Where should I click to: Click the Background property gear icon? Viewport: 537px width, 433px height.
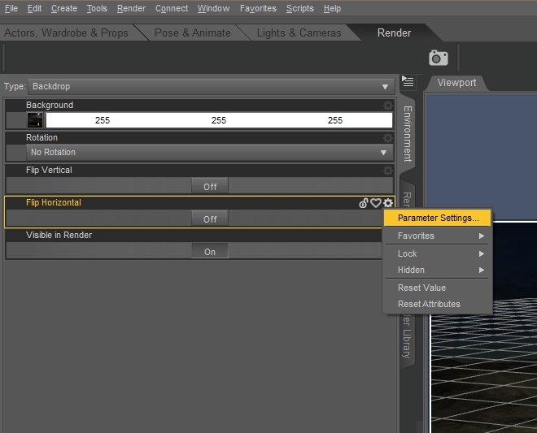387,106
